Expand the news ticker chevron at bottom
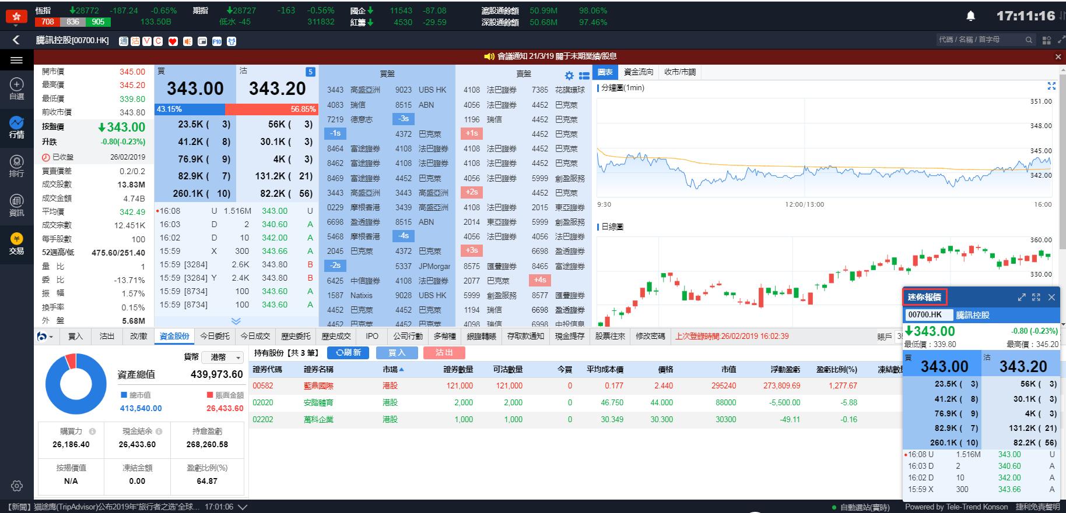This screenshot has height=513, width=1066. [242, 507]
